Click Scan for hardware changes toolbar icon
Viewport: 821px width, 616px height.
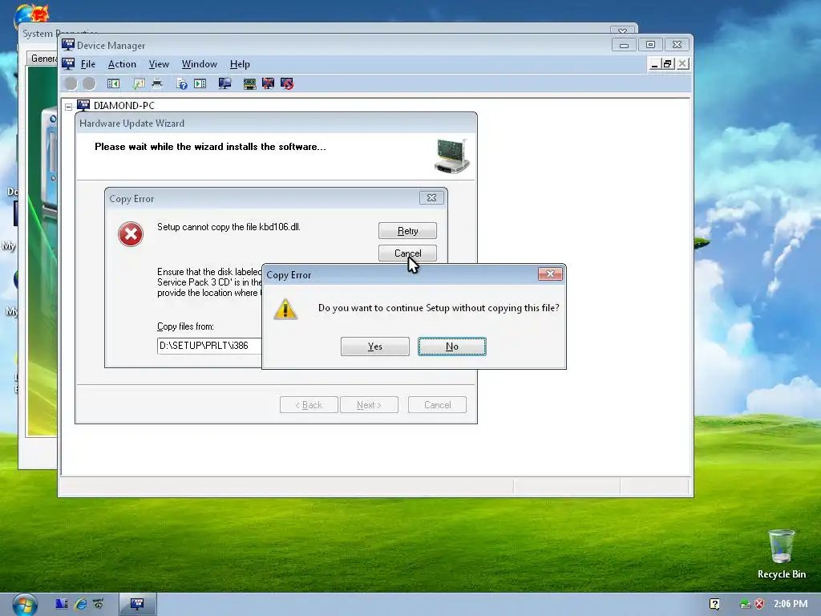225,83
